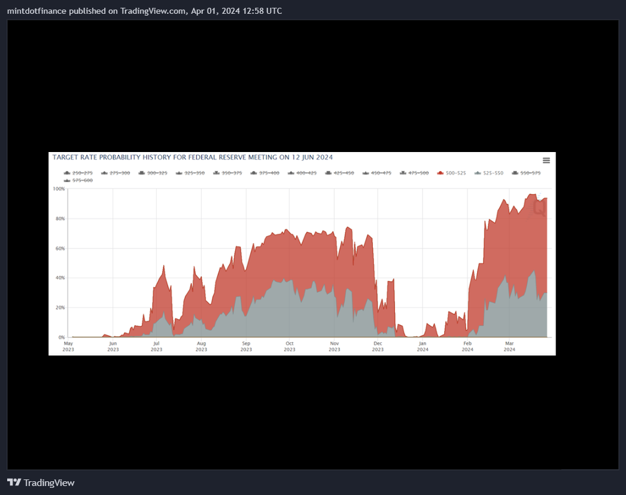Click the Jan 2024 x-axis label
This screenshot has width=626, height=495.
pos(423,346)
